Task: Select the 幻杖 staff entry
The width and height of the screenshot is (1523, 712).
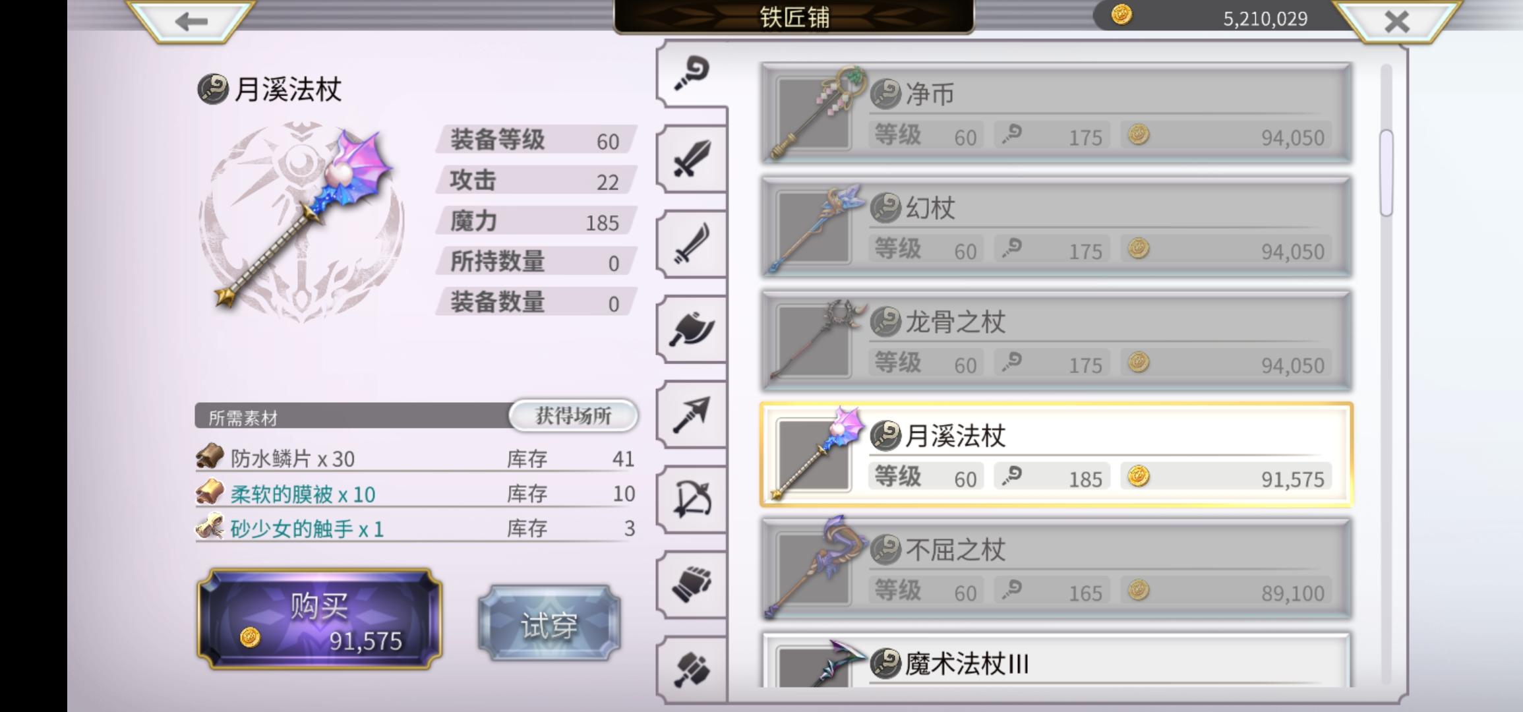Action: pyautogui.click(x=1056, y=227)
